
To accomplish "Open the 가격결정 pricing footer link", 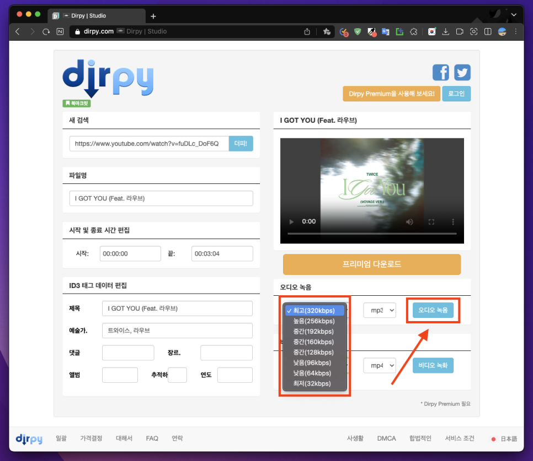I will (x=91, y=438).
